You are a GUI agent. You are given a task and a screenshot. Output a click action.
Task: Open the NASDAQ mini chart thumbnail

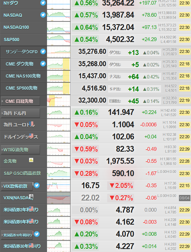point(58,15)
